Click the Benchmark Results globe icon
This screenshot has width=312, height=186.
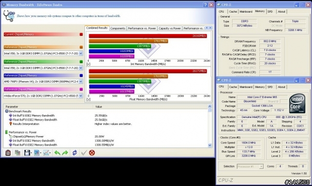coord(6,111)
